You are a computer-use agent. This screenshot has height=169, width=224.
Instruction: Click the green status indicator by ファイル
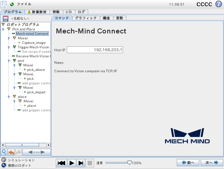pyautogui.click(x=12, y=4)
